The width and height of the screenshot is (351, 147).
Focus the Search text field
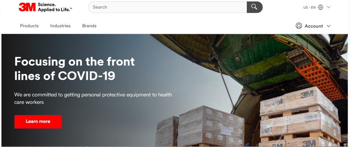tap(167, 7)
